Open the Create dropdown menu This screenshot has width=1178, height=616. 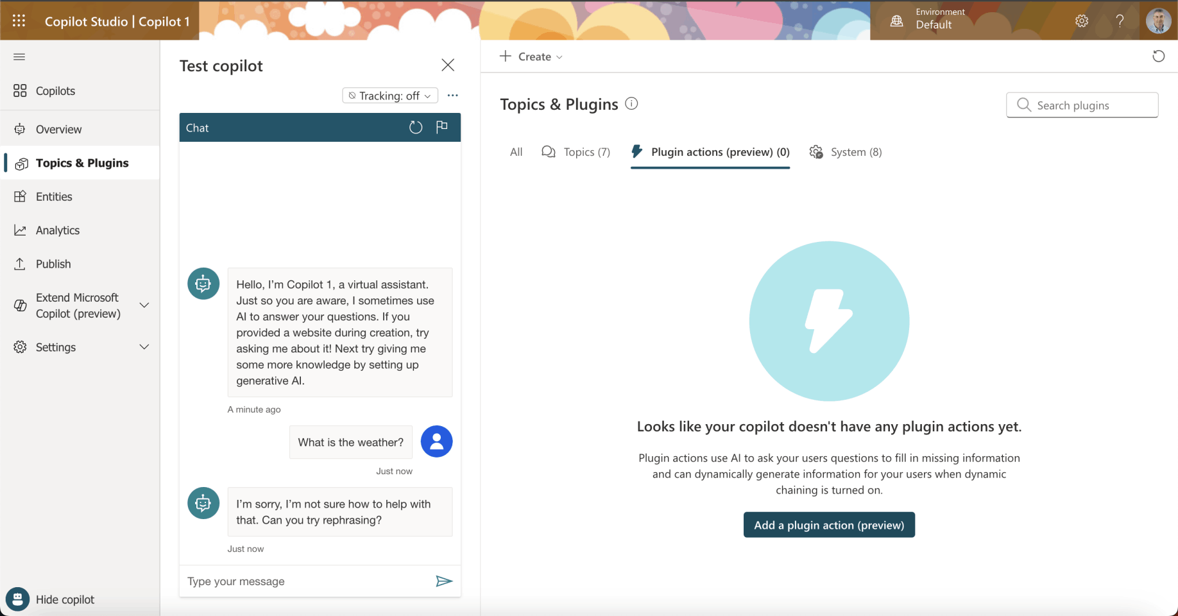tap(531, 56)
